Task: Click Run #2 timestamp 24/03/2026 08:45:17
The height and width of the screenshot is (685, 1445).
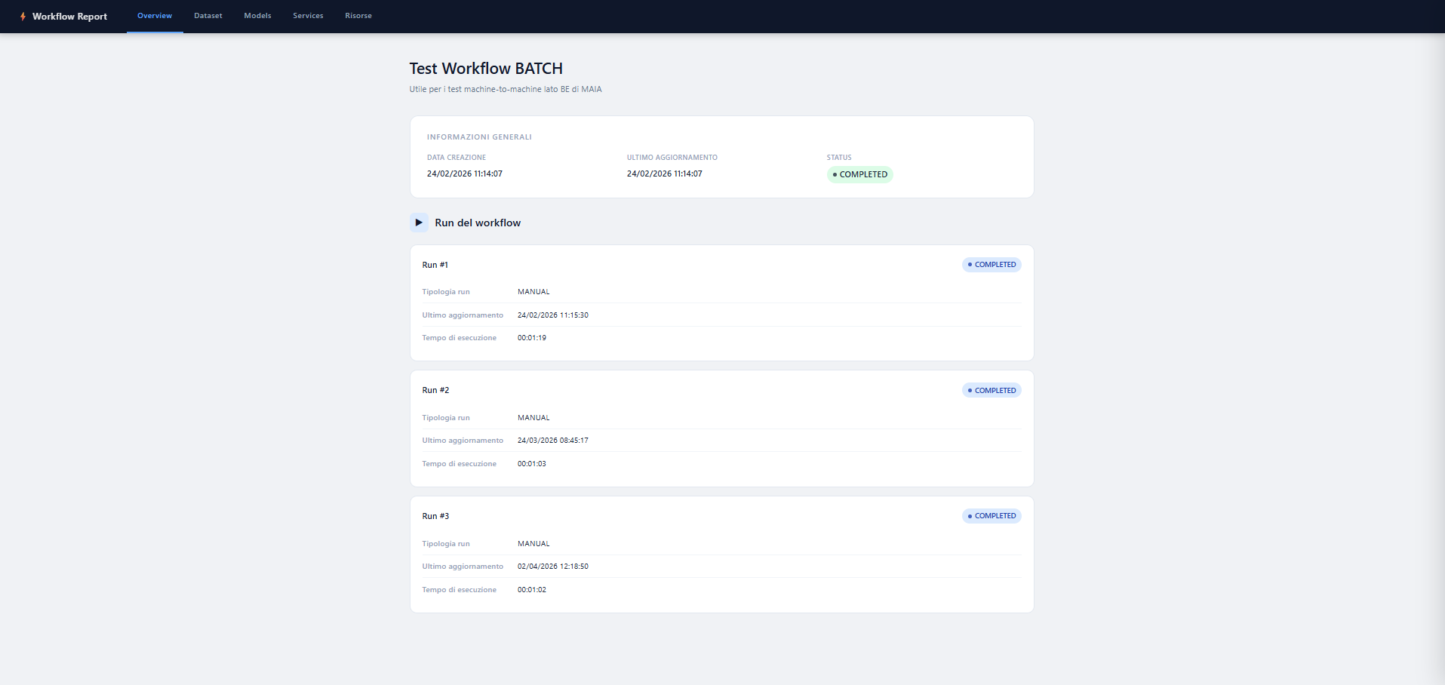Action: (x=553, y=441)
